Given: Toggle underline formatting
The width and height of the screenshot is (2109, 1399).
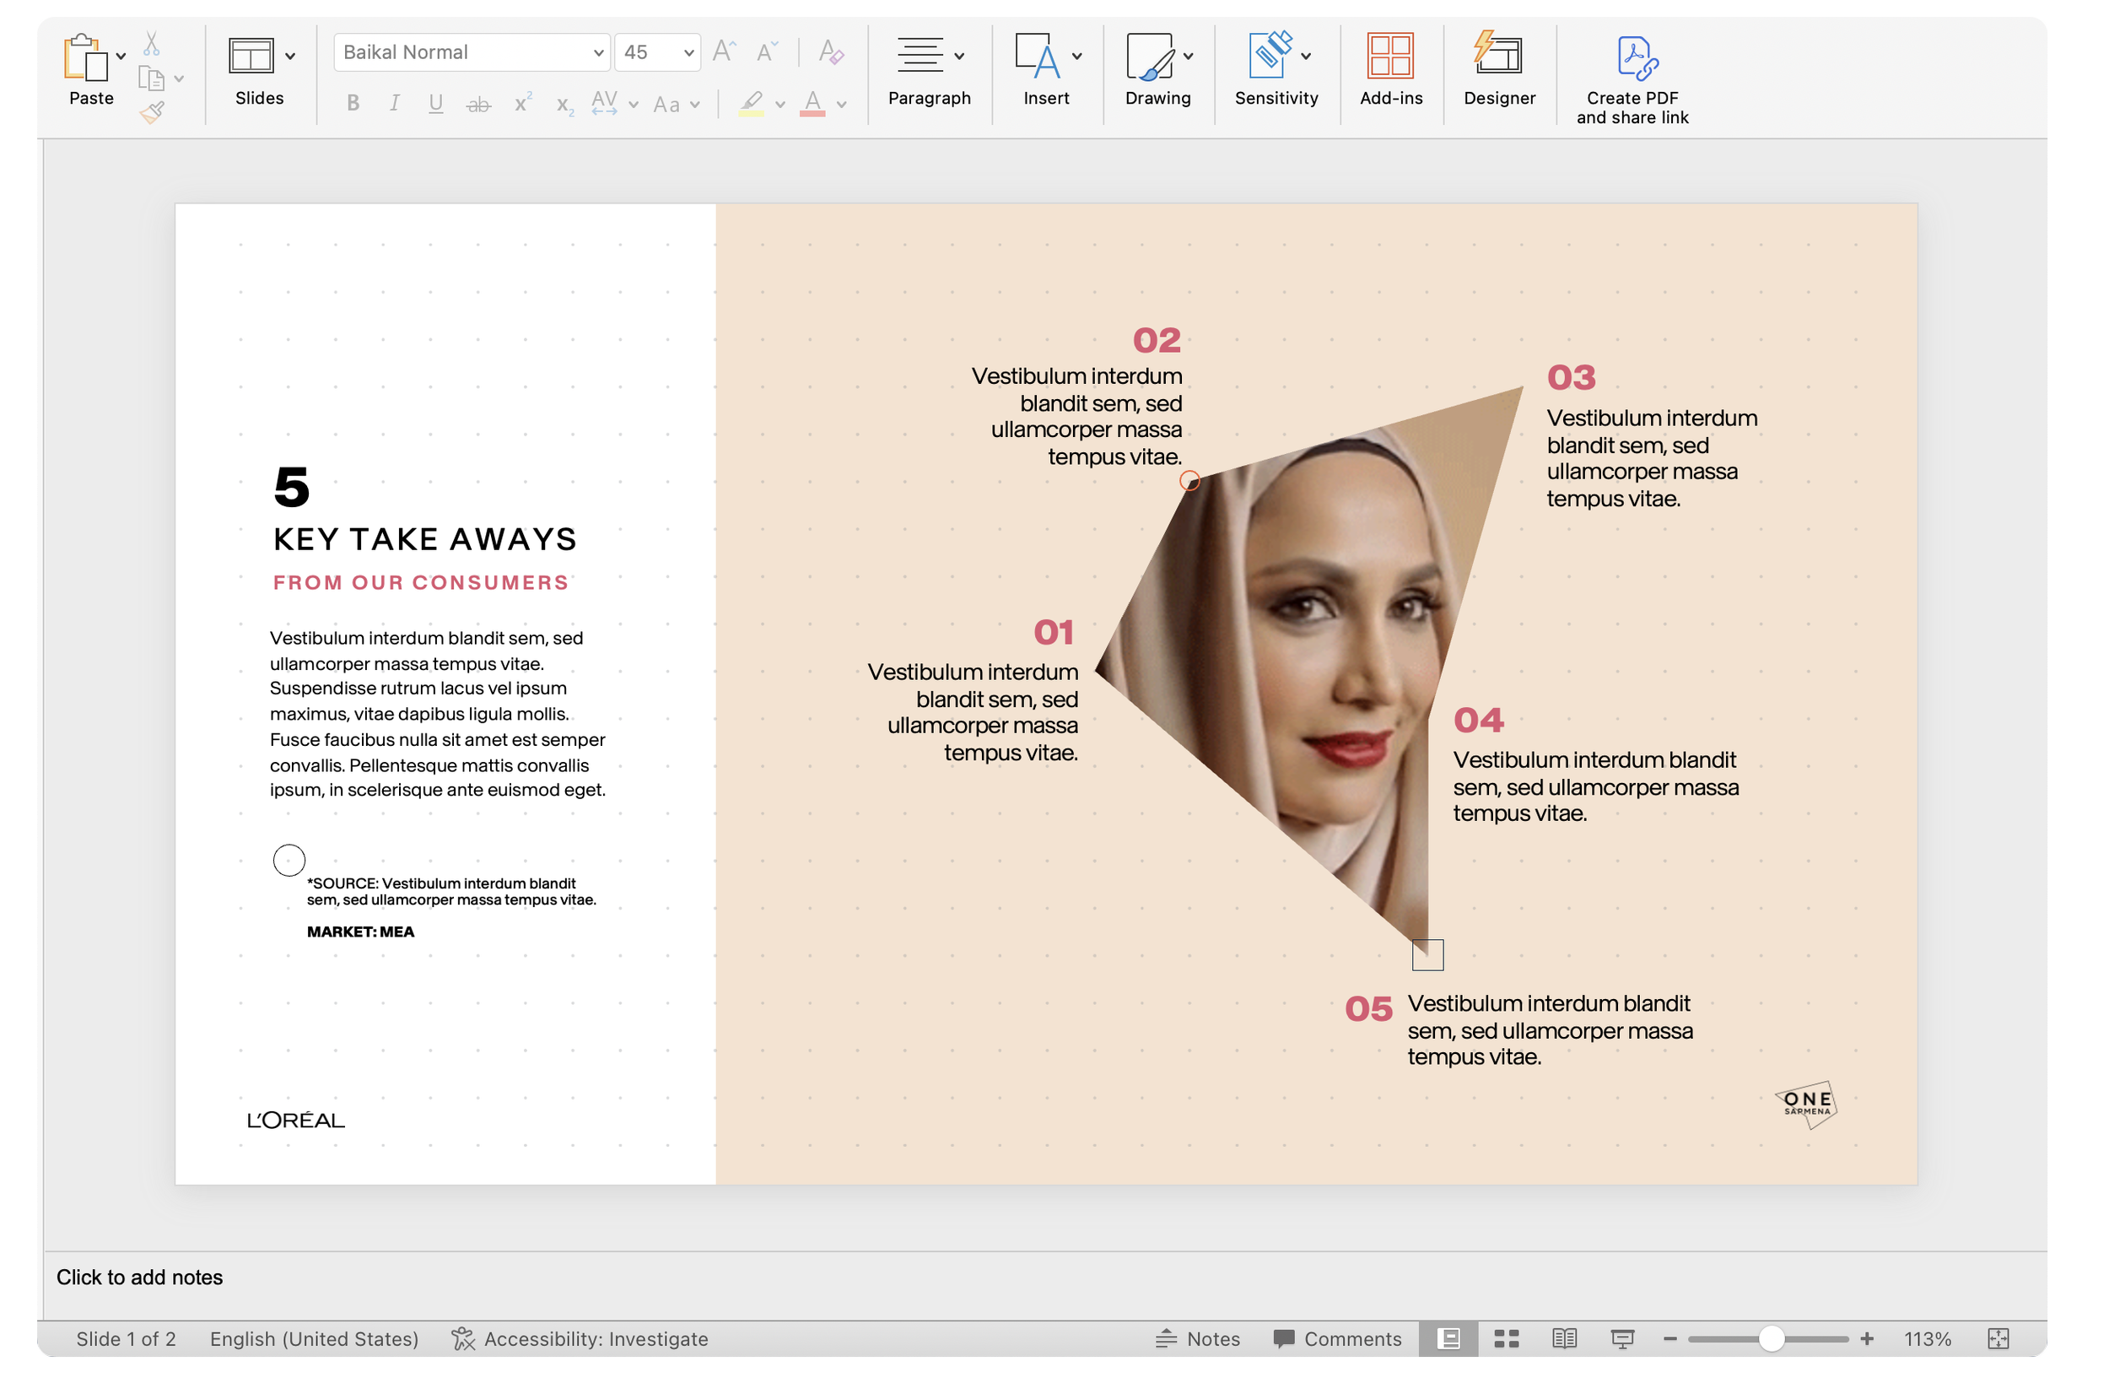Looking at the screenshot, I should [435, 104].
